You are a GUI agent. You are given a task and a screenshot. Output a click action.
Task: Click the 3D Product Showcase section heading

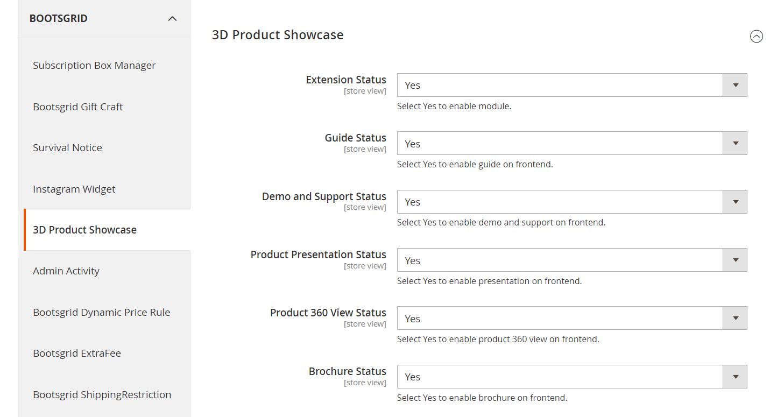[278, 35]
